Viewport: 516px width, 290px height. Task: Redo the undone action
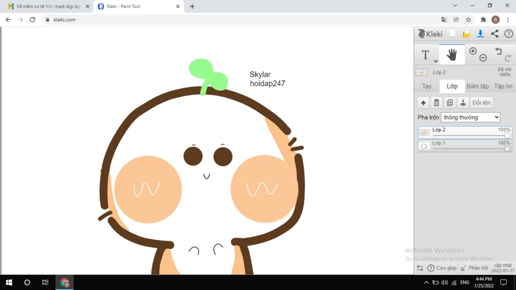point(508,58)
